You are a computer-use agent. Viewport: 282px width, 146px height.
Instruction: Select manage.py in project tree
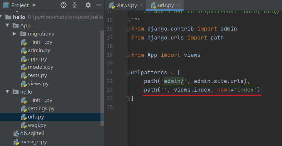click(33, 142)
